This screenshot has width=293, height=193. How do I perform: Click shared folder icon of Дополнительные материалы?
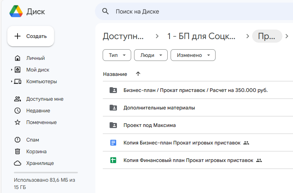tap(113, 108)
